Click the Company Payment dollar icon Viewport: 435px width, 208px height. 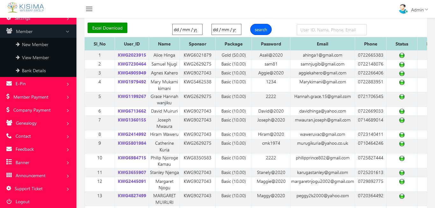(x=8, y=110)
